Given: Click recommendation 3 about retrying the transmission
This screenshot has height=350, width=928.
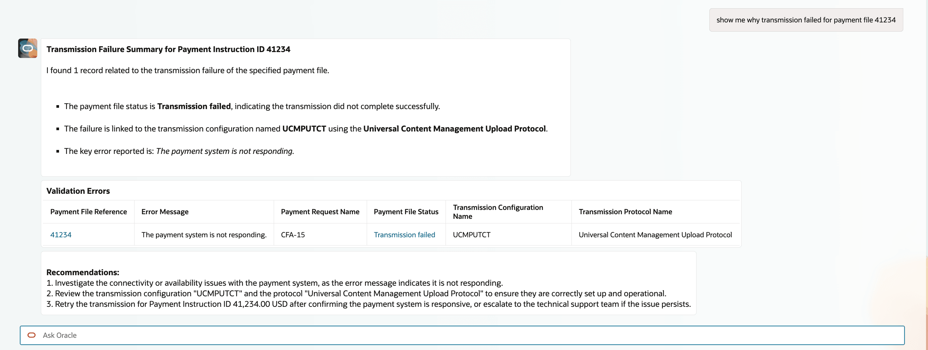Looking at the screenshot, I should click(369, 304).
